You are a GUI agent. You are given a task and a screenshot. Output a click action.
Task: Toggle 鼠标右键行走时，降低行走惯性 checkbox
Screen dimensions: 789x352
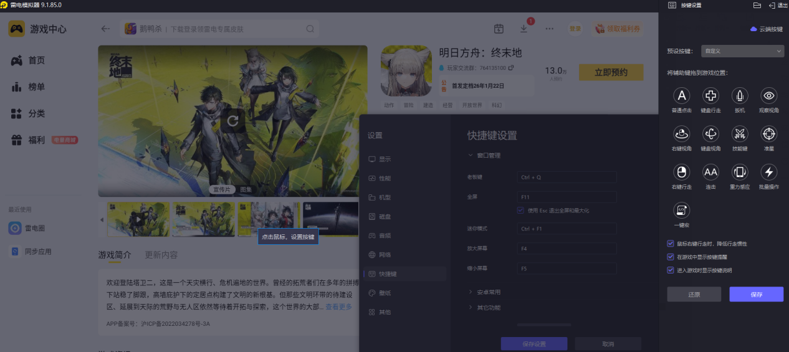(x=671, y=244)
